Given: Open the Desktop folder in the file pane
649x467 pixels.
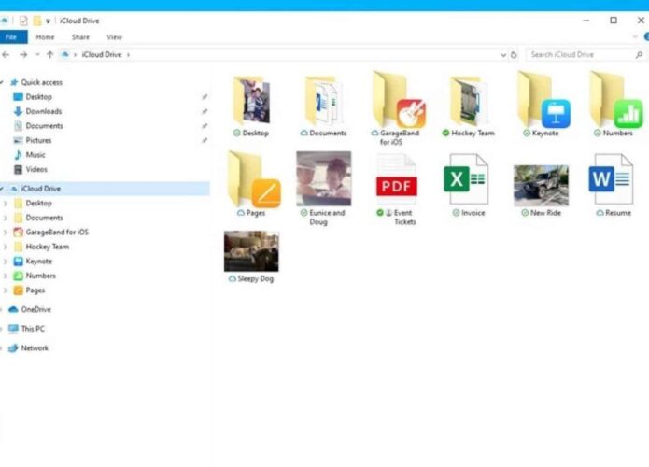Looking at the screenshot, I should [251, 102].
